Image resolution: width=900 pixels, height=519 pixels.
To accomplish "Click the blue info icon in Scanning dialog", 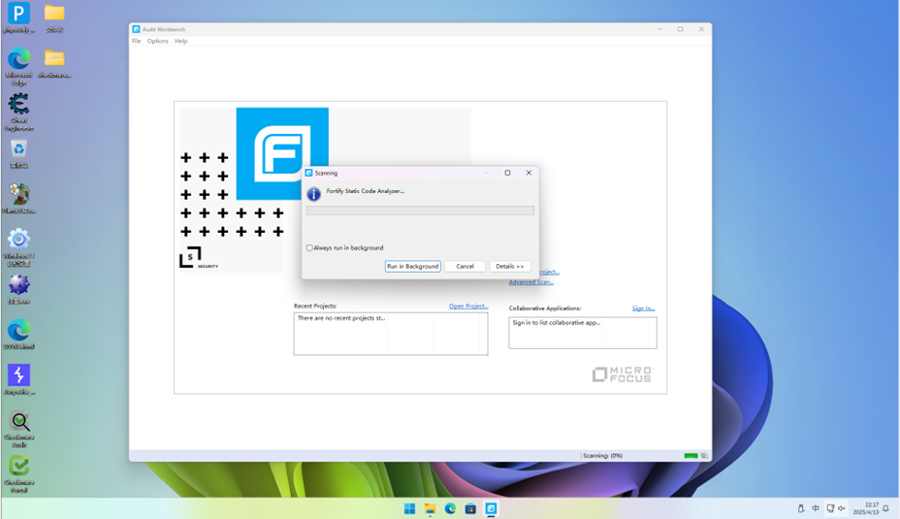I will (x=313, y=194).
